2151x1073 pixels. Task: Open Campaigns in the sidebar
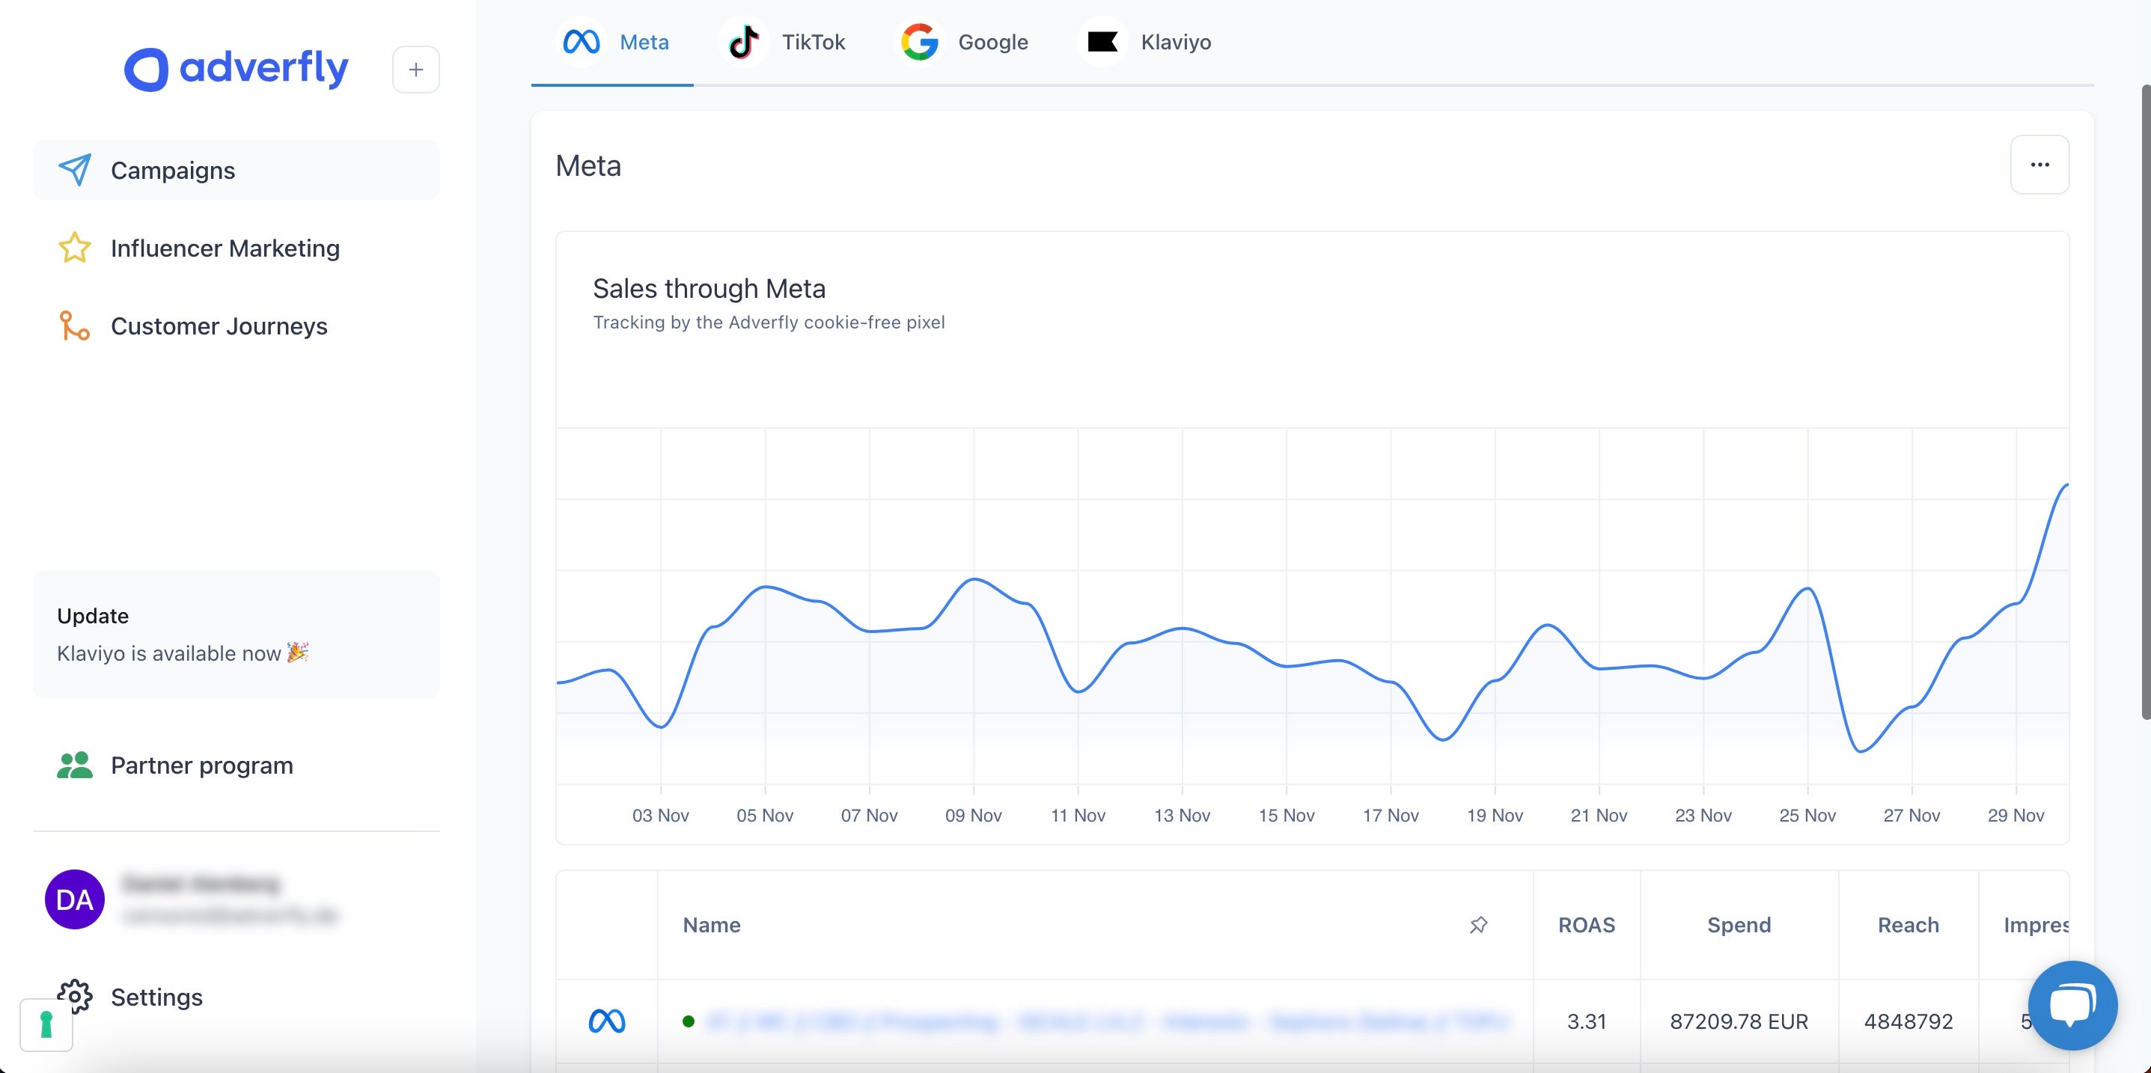173,171
